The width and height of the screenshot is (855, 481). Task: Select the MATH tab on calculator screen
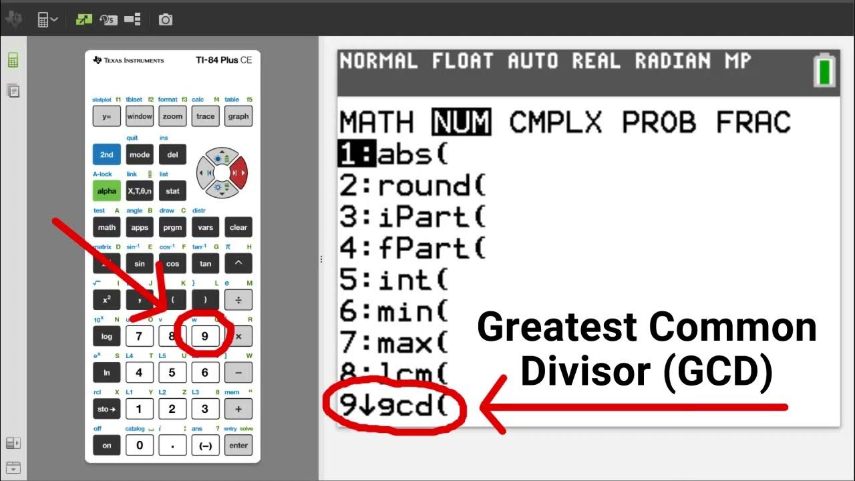377,123
